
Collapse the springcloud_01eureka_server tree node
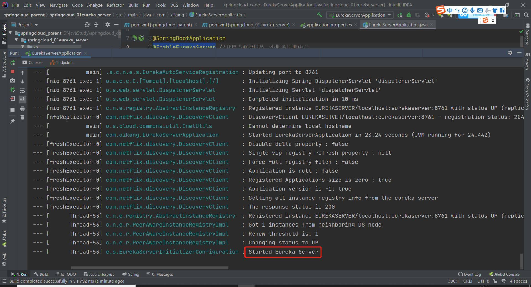[x=16, y=40]
